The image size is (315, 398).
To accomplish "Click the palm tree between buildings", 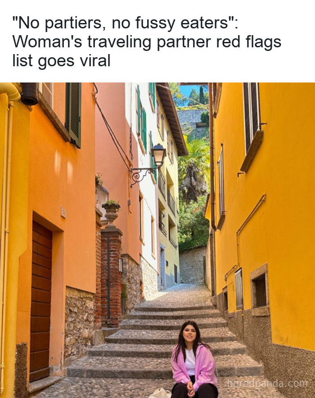I will pyautogui.click(x=193, y=170).
